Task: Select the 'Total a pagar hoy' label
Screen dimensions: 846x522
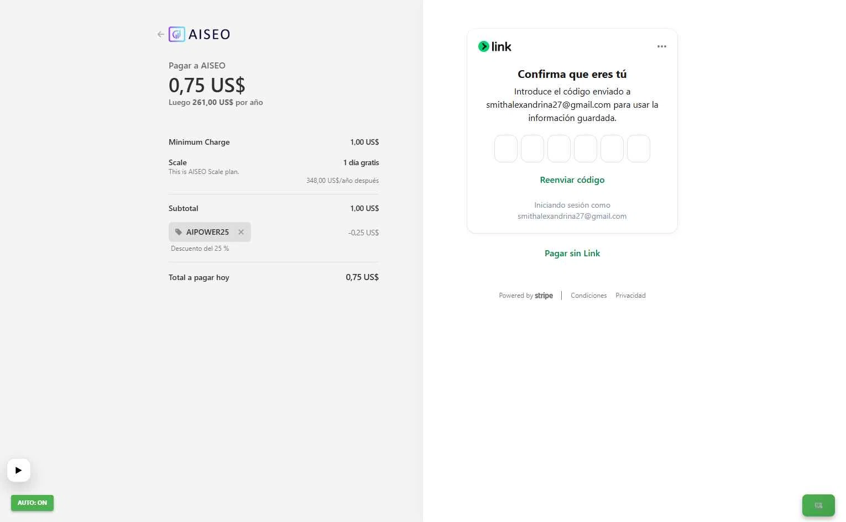Action: pos(199,277)
